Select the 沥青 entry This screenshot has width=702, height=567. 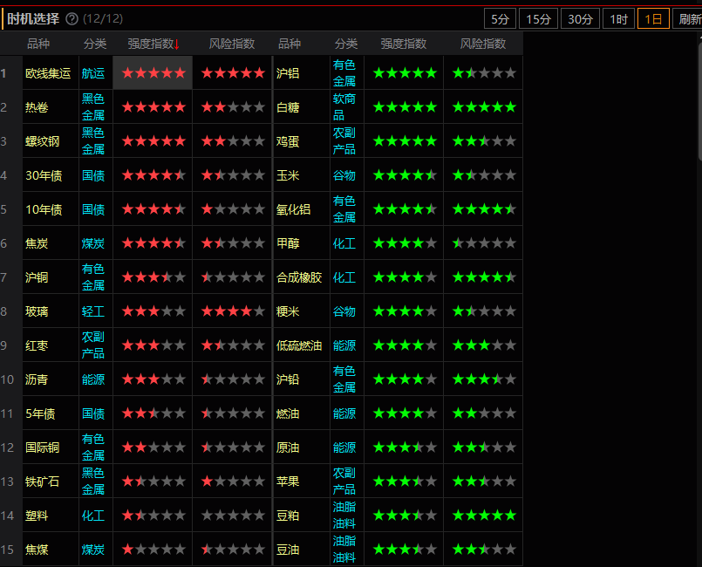click(x=37, y=379)
